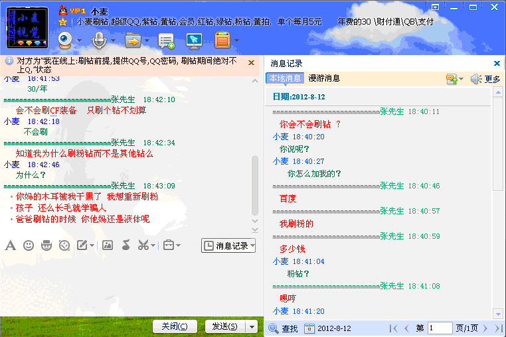Click the 发送(S) button
506x337 pixels.
225,326
